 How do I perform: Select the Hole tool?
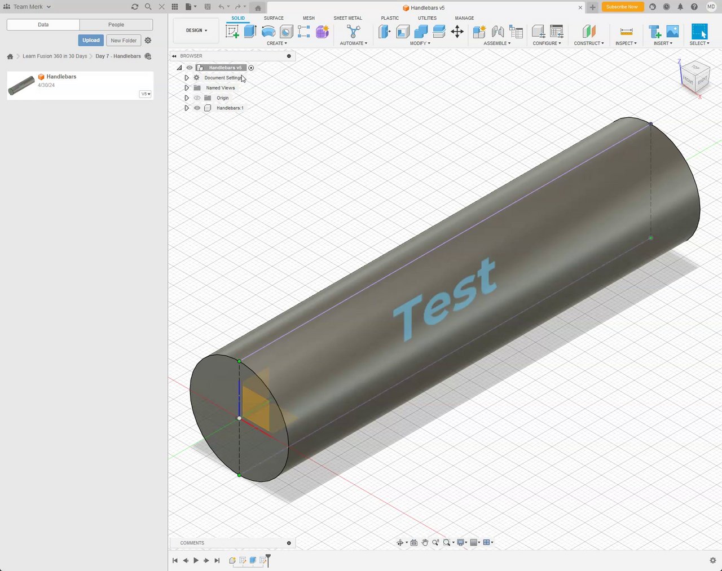click(286, 32)
